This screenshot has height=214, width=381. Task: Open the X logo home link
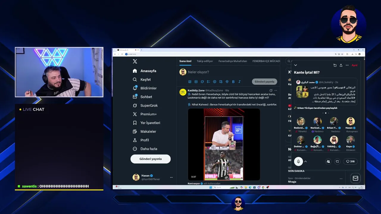tap(135, 61)
